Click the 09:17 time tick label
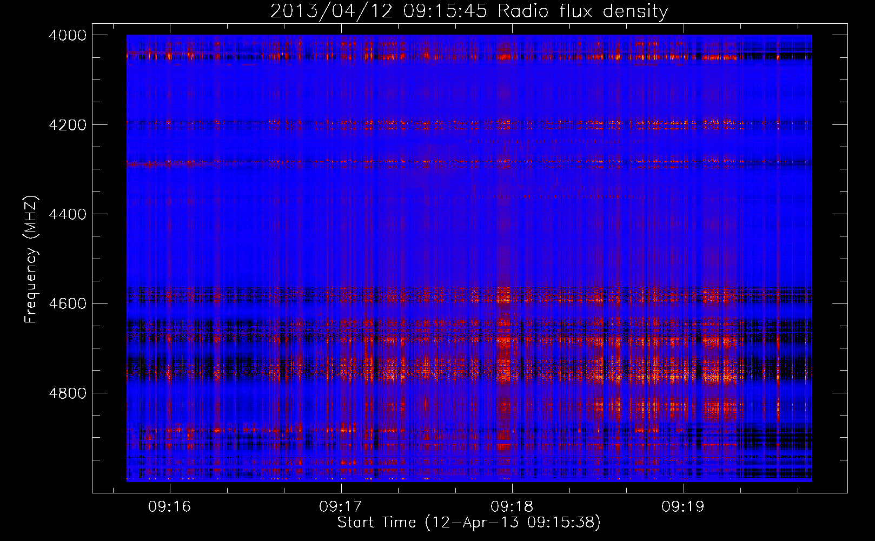 [341, 507]
